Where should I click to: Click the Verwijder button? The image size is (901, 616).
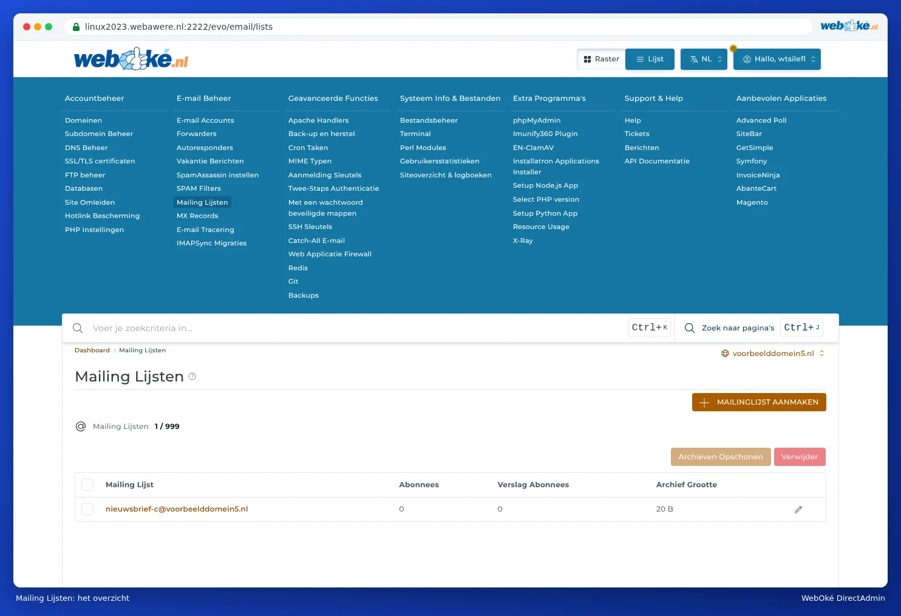(x=800, y=457)
